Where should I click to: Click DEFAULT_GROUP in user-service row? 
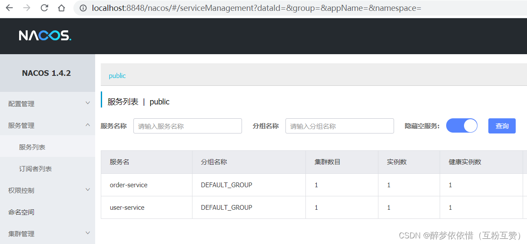pyautogui.click(x=226, y=207)
